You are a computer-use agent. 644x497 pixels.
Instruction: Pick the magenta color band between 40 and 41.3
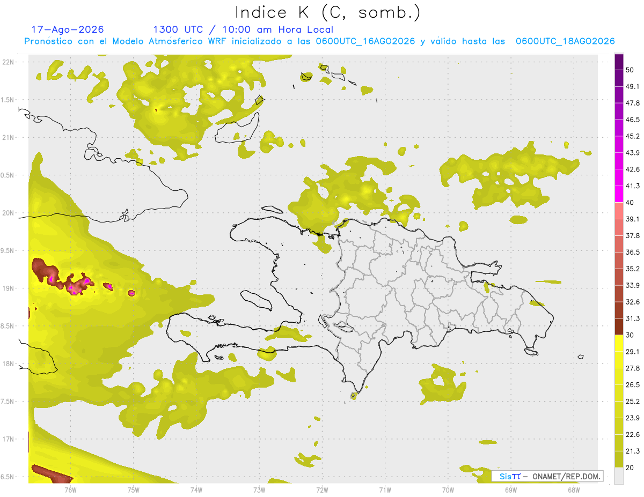point(619,195)
